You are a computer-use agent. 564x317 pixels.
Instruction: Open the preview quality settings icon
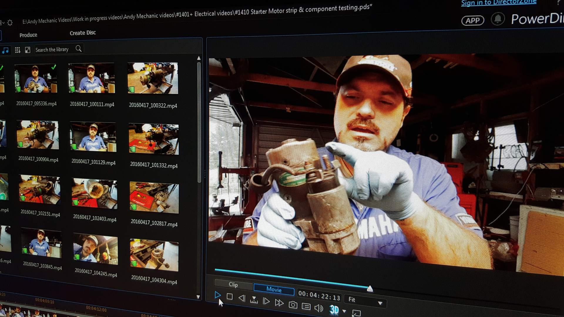click(x=306, y=307)
